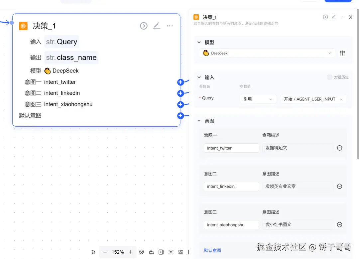
Task: Click the fit-to-screen focus icon
Action: click(x=171, y=252)
